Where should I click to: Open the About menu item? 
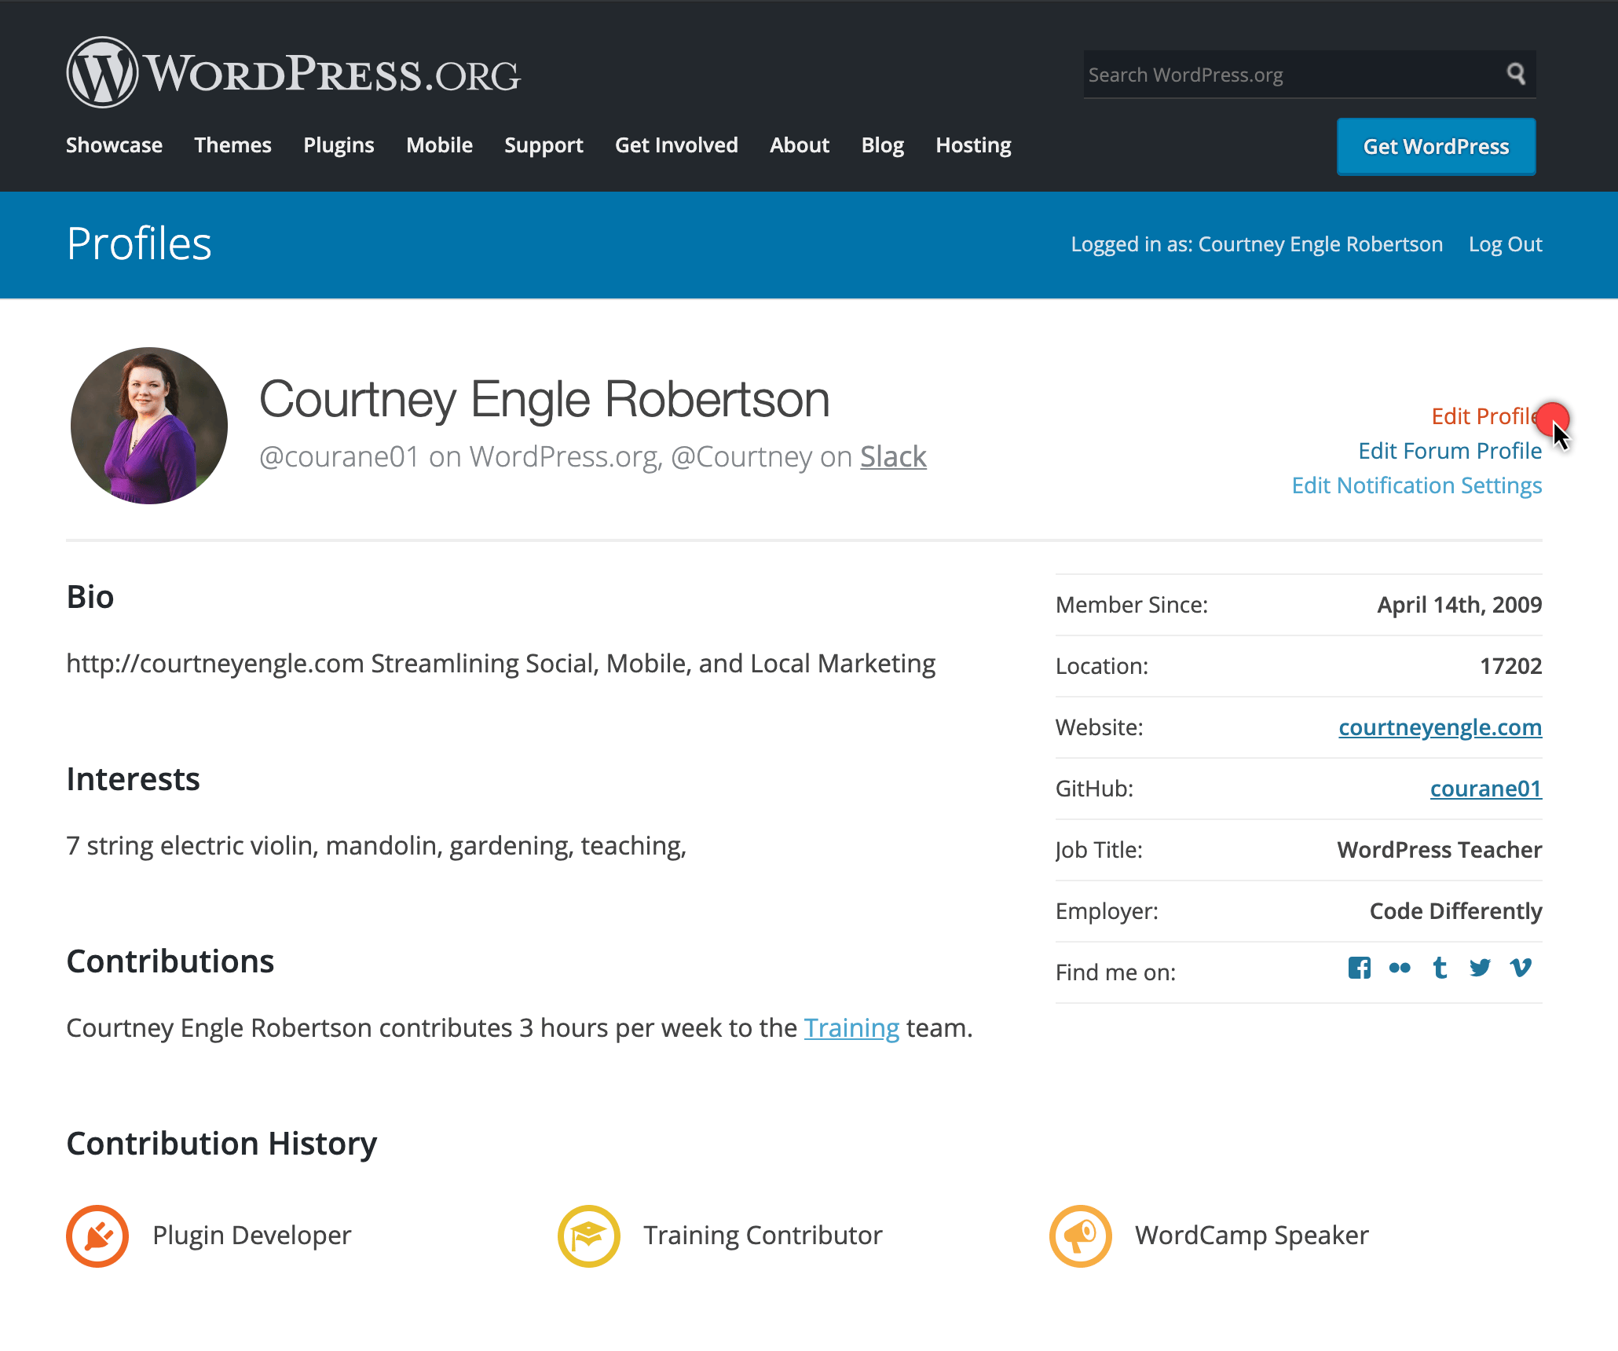point(800,145)
